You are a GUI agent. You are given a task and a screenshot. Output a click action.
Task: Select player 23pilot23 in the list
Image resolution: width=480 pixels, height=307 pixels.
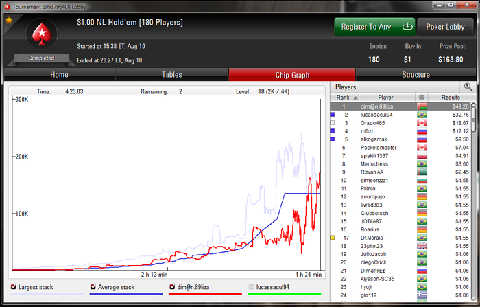coord(400,246)
